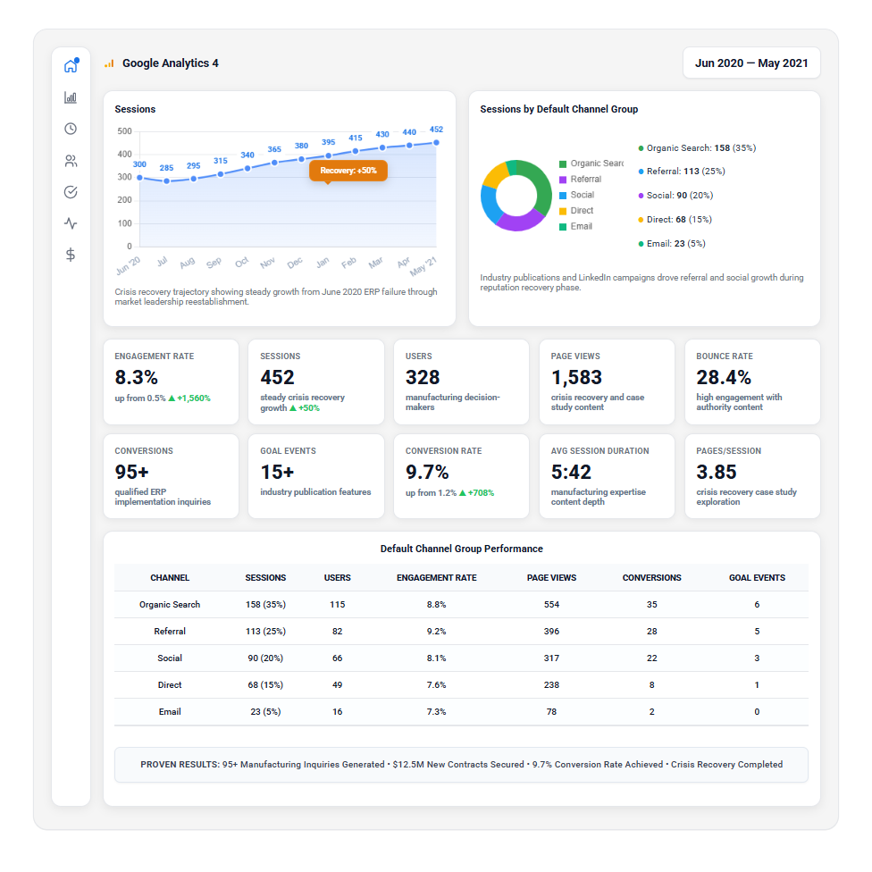Toggle the Social series in donut legend
The image size is (872, 872).
point(582,195)
